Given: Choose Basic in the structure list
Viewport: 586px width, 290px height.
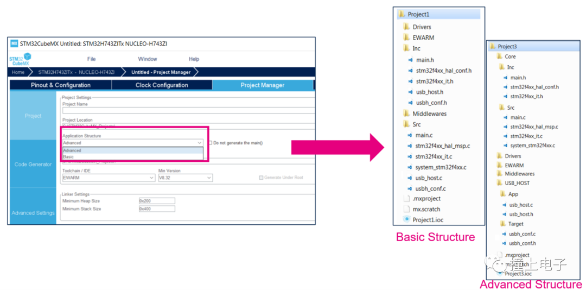Looking at the screenshot, I should pos(133,157).
